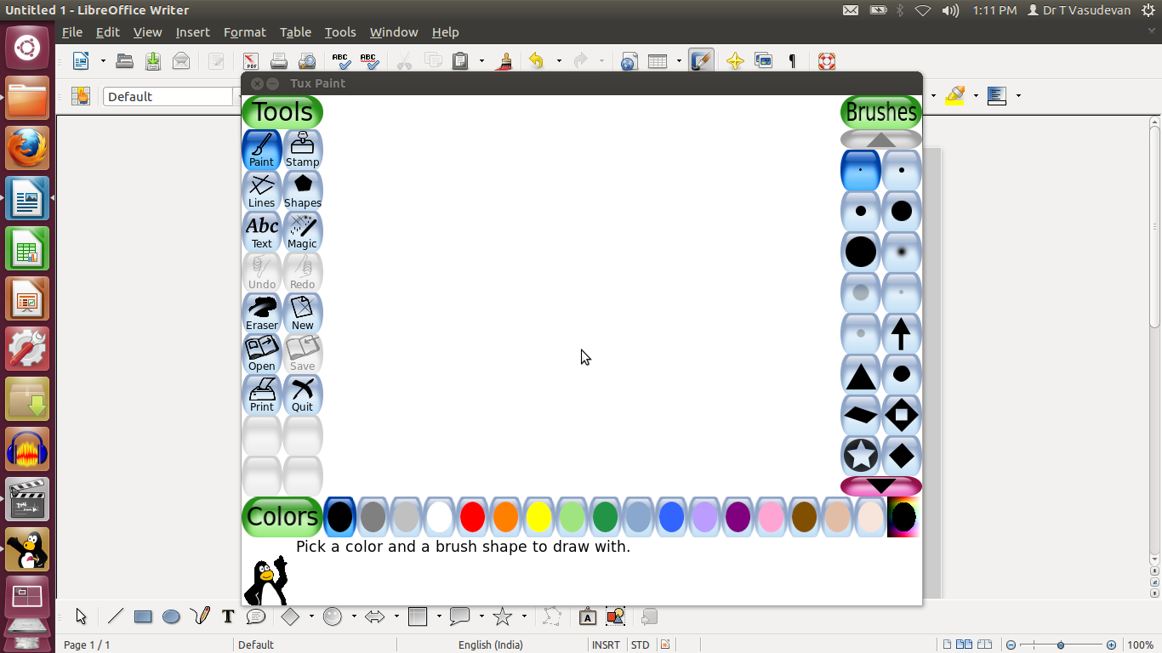
Task: Select the Paint tool in Tux Paint
Action: click(x=262, y=150)
